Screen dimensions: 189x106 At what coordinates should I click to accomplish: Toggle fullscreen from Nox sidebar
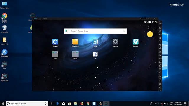[x=160, y=42]
